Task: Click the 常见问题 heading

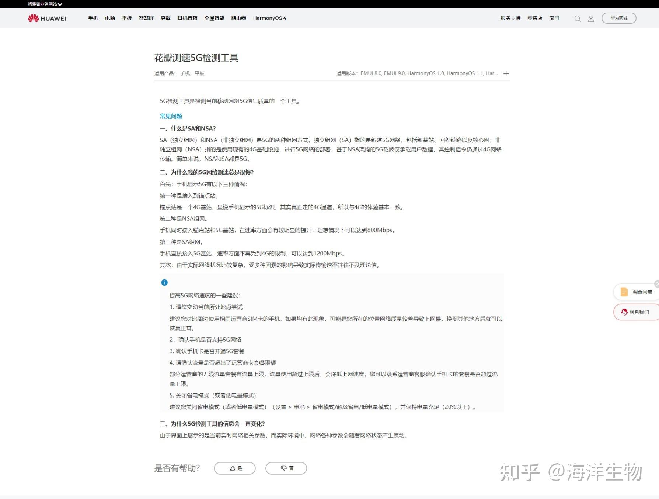Action: coord(171,116)
